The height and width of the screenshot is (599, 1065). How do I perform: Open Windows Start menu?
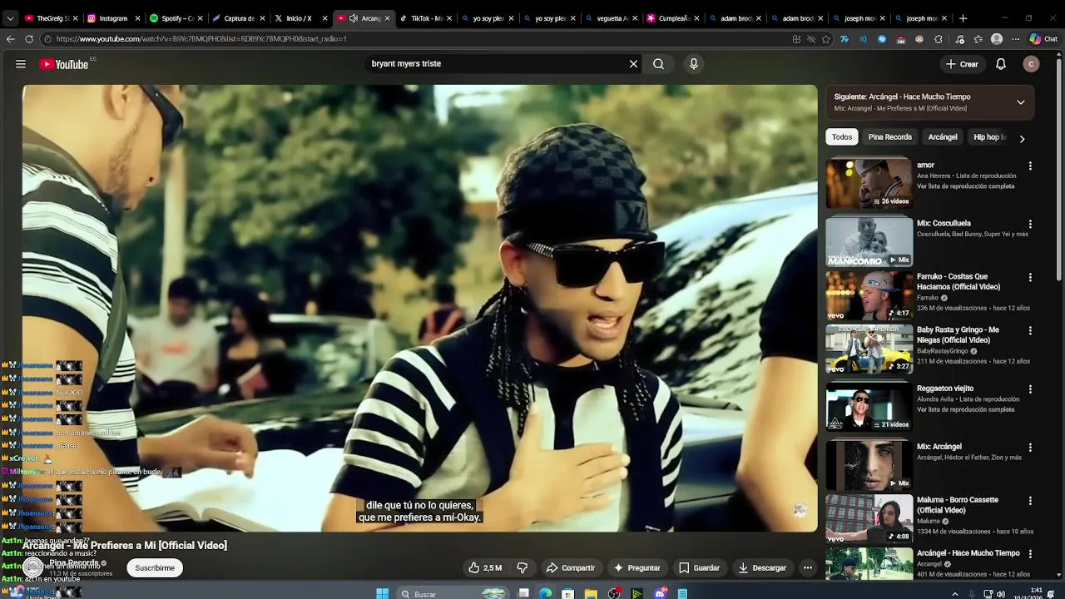click(x=382, y=593)
